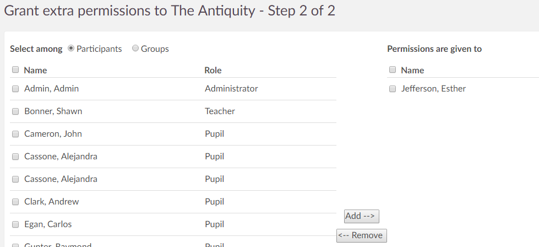The width and height of the screenshot is (539, 247).
Task: Select the Groups radio button
Action: coord(135,49)
